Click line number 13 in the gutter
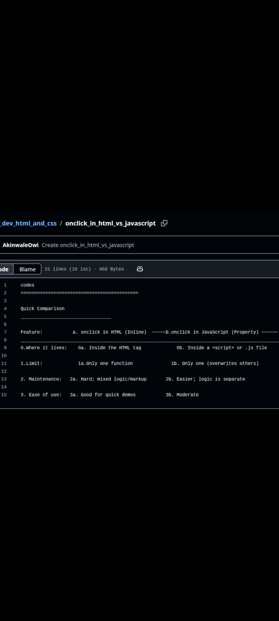The height and width of the screenshot is (621, 279). coord(4,379)
